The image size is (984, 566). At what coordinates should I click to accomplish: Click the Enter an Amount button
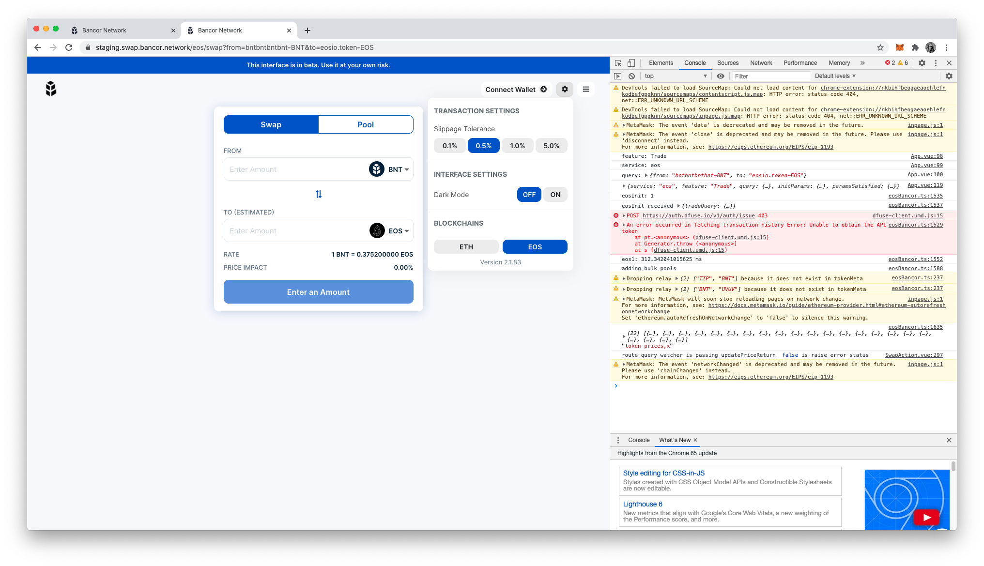click(318, 292)
